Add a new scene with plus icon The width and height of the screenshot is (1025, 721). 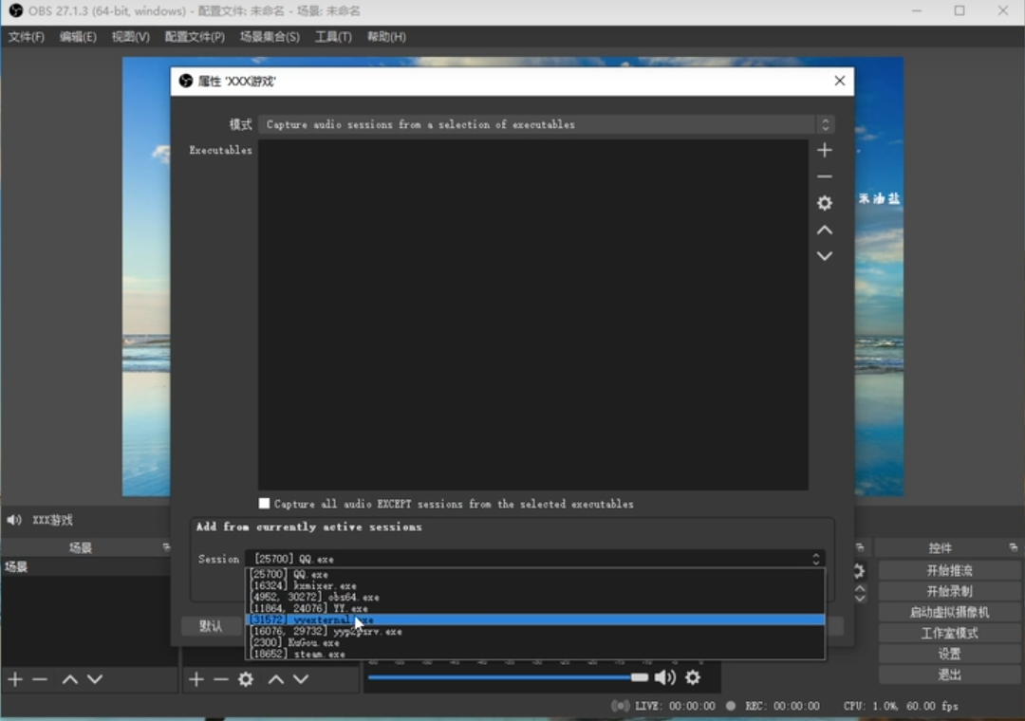(15, 679)
